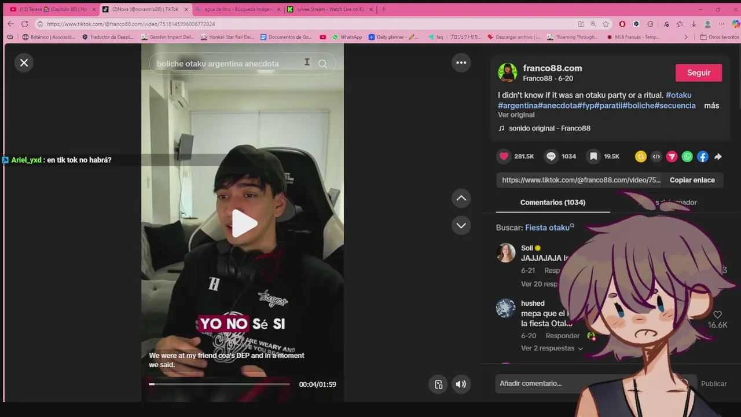Close the TikTok video viewer
The height and width of the screenshot is (417, 741).
(x=24, y=63)
